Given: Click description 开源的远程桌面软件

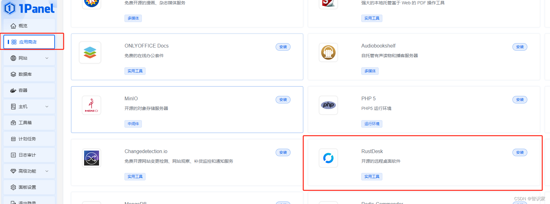Looking at the screenshot, I should pyautogui.click(x=381, y=161).
